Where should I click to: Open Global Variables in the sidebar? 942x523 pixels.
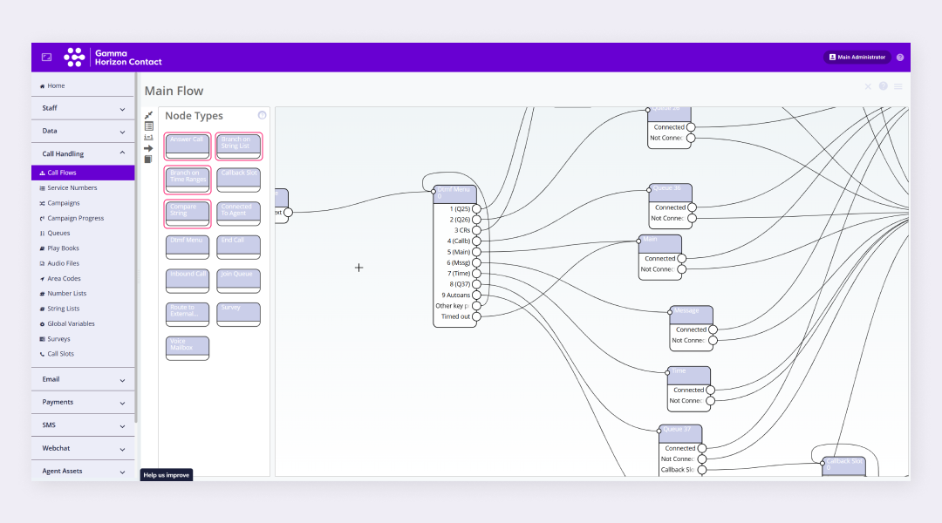click(83, 323)
